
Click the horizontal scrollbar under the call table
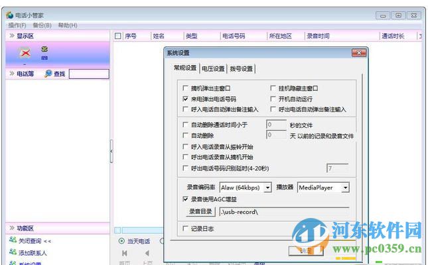click(x=142, y=231)
